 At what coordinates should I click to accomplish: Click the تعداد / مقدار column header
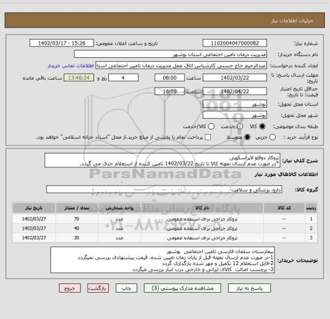(x=77, y=208)
